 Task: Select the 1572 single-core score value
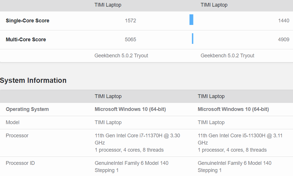click(x=130, y=21)
